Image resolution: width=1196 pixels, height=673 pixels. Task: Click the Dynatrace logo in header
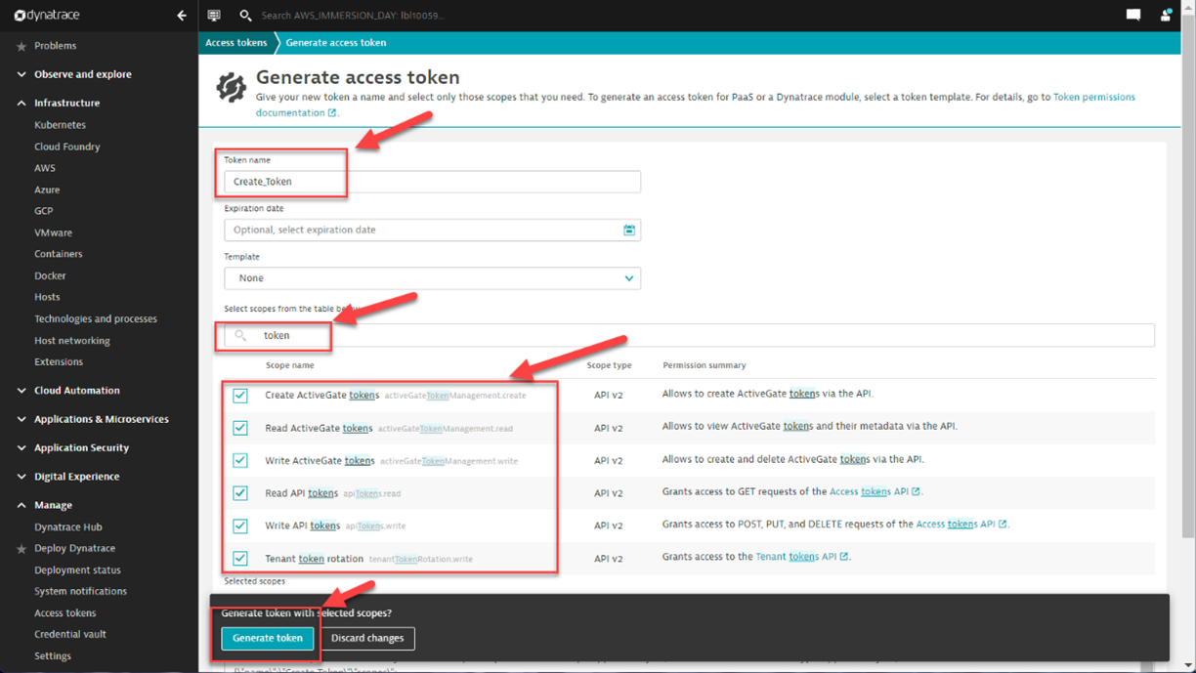pos(47,16)
